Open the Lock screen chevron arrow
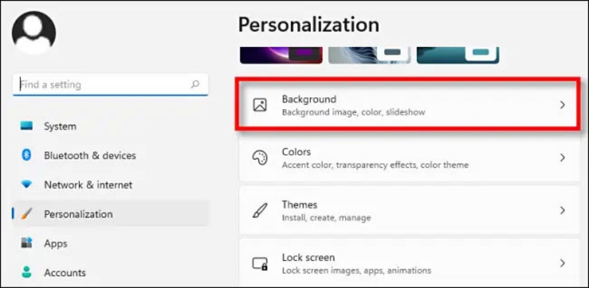The height and width of the screenshot is (288, 589). point(562,263)
